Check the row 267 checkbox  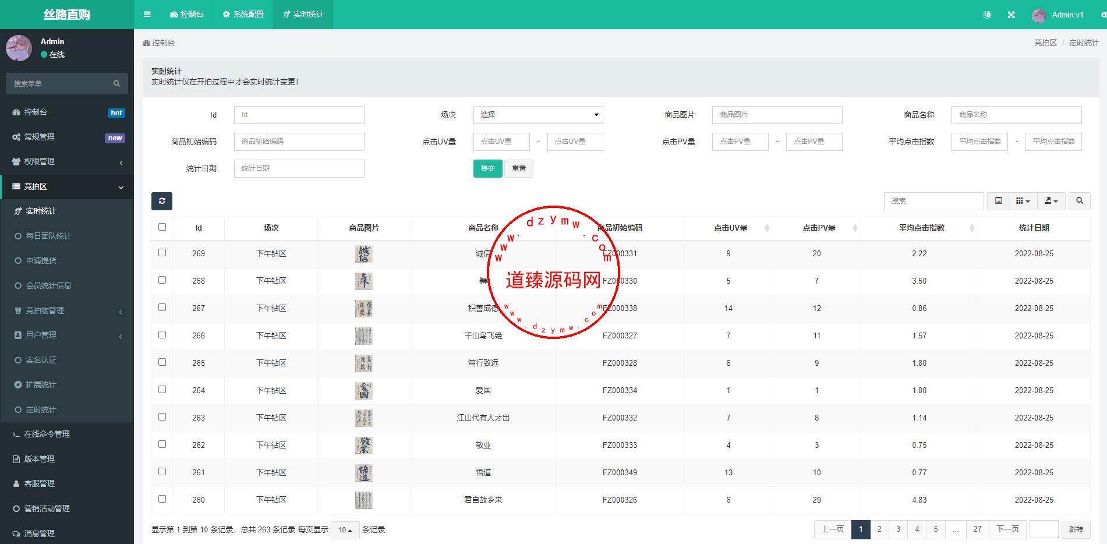click(162, 308)
